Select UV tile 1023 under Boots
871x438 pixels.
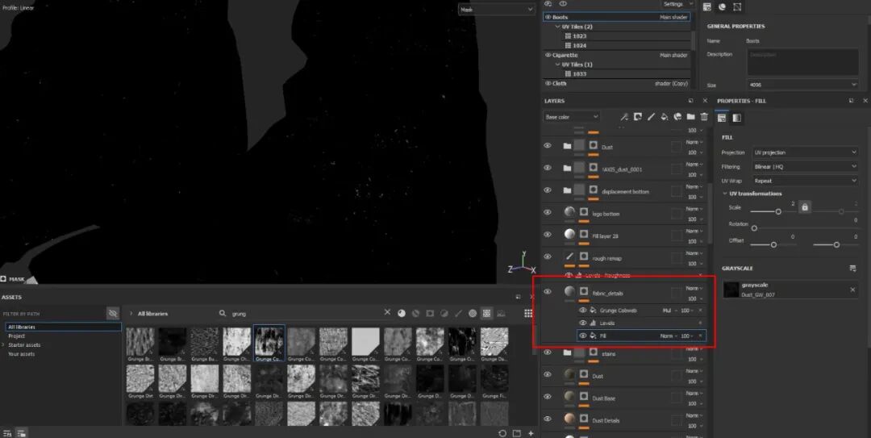(x=579, y=36)
